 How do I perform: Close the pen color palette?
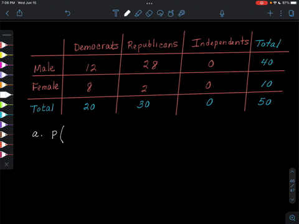tap(7, 164)
